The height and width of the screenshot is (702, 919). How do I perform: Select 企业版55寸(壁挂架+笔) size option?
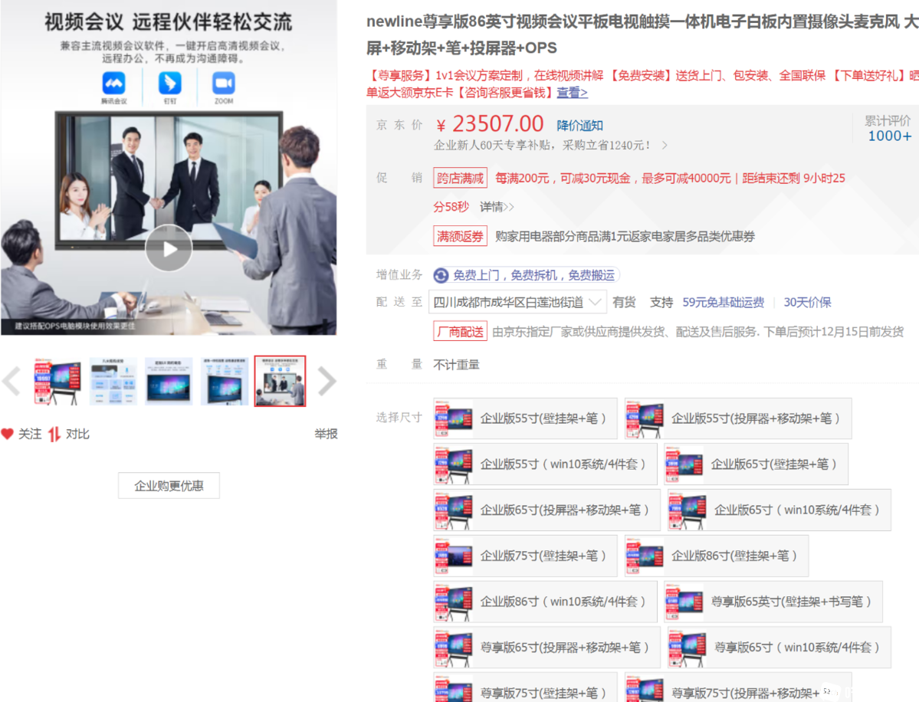[x=525, y=418]
